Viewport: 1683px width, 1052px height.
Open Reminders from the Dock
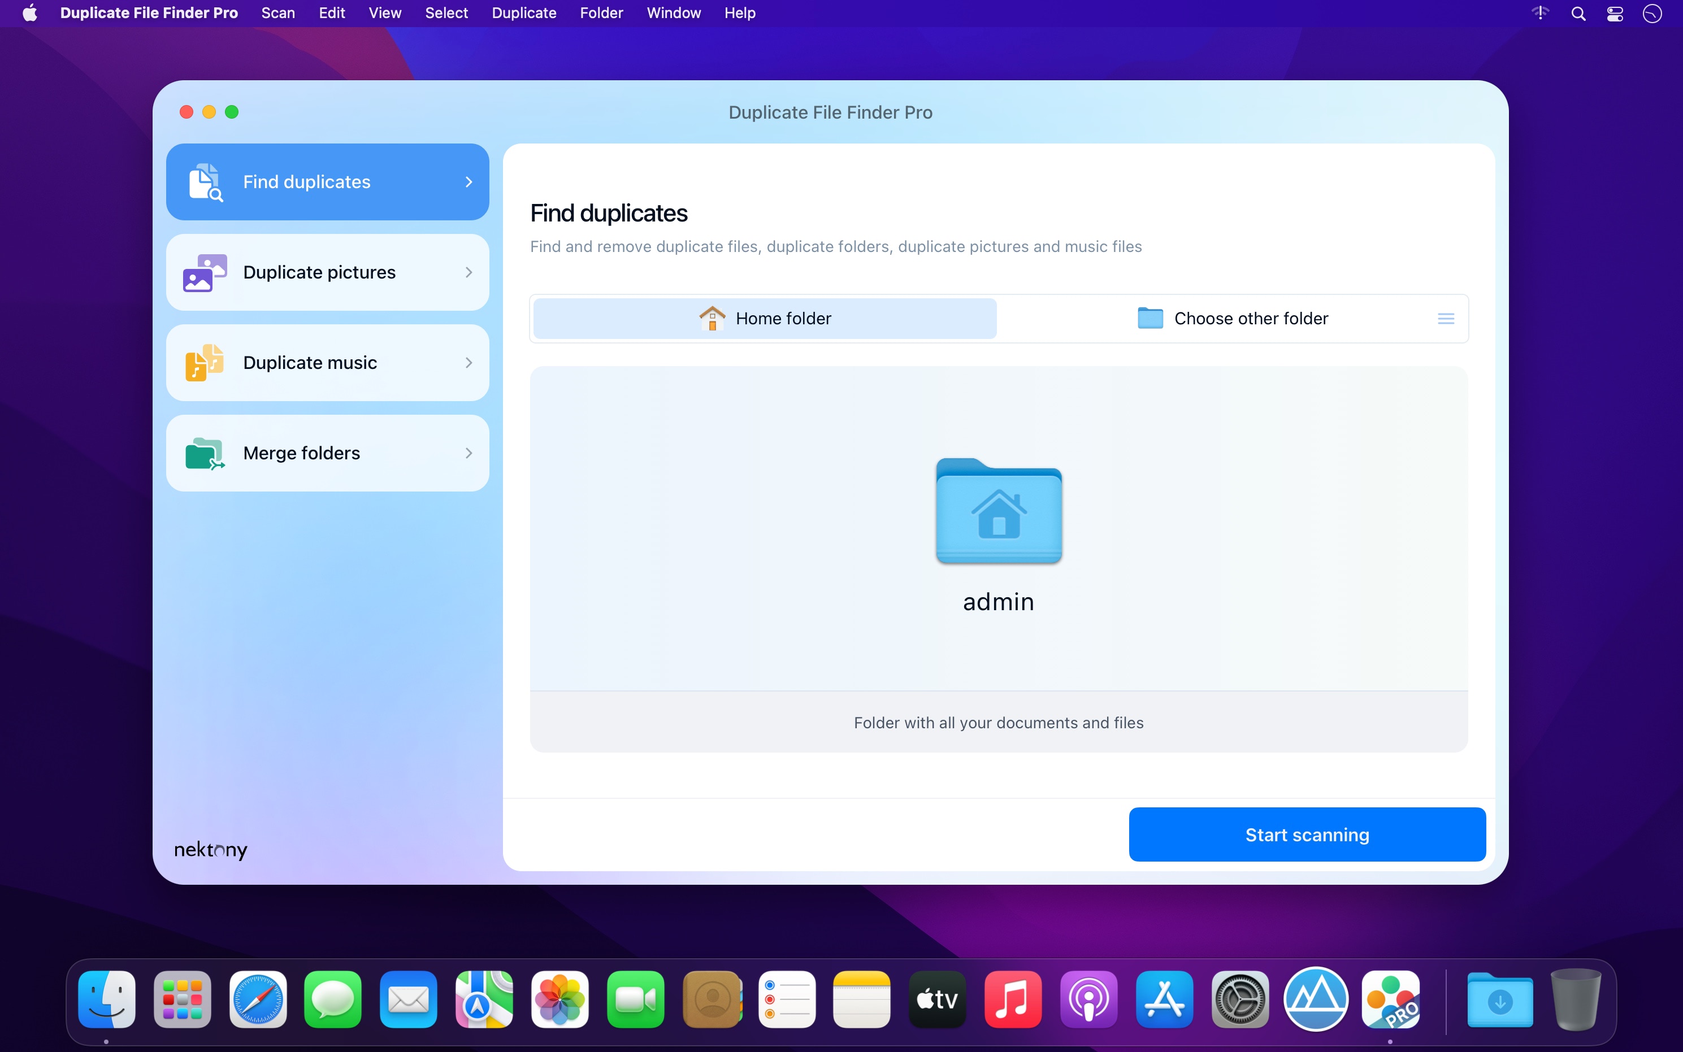[x=787, y=999]
